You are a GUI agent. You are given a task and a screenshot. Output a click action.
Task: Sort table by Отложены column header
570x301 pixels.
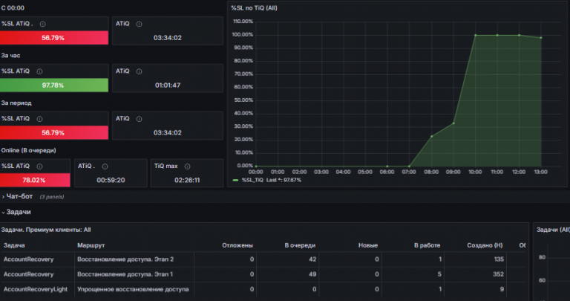pos(237,245)
